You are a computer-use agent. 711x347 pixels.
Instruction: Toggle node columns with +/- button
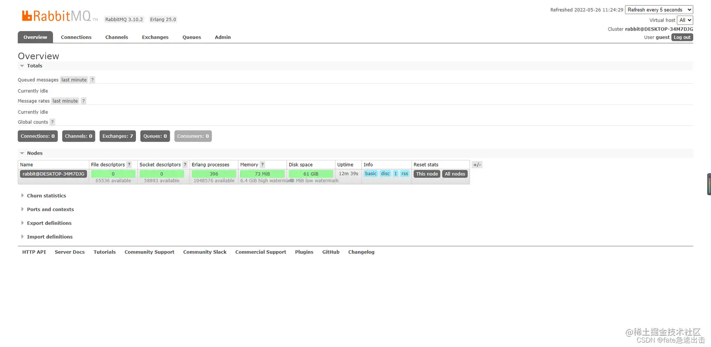point(477,165)
